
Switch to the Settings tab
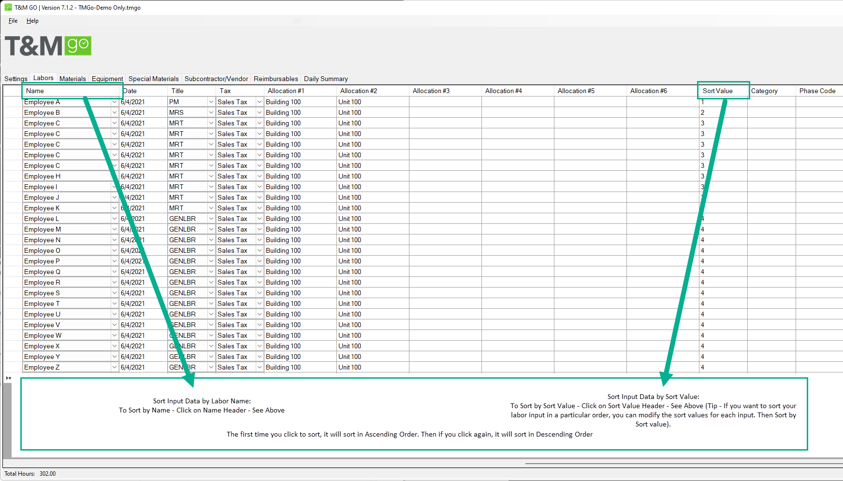pos(16,79)
